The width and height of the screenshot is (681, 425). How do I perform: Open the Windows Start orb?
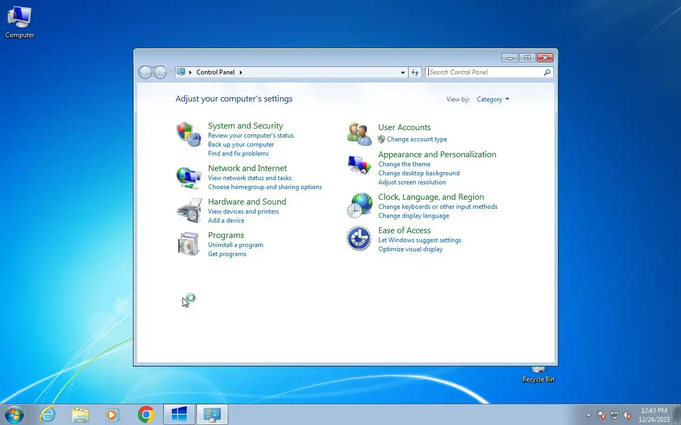(14, 414)
